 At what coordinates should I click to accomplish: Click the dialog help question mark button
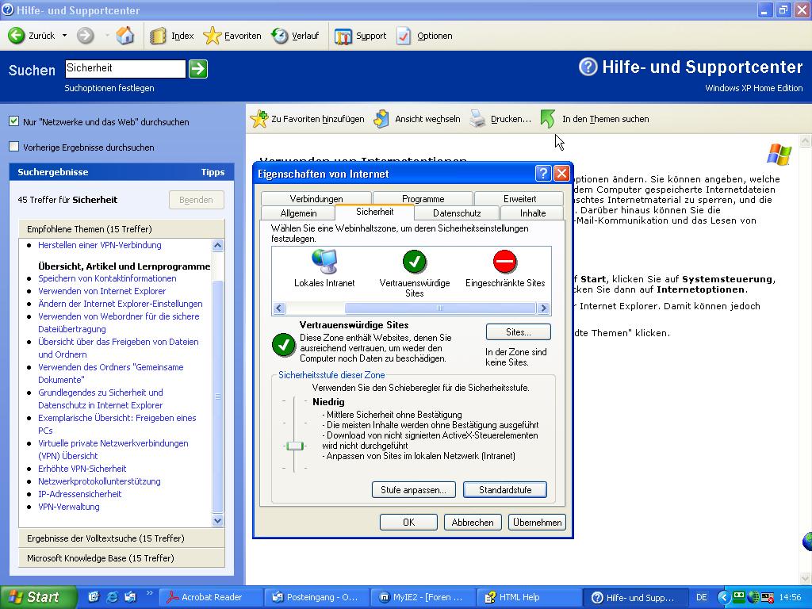[542, 173]
